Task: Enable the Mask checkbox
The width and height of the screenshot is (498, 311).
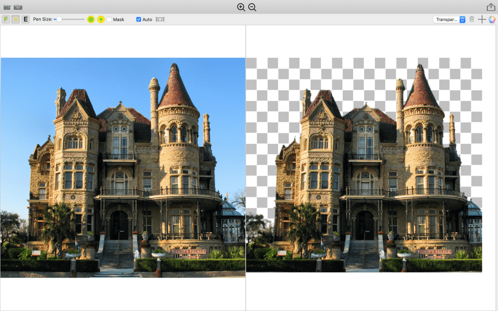Action: 109,19
